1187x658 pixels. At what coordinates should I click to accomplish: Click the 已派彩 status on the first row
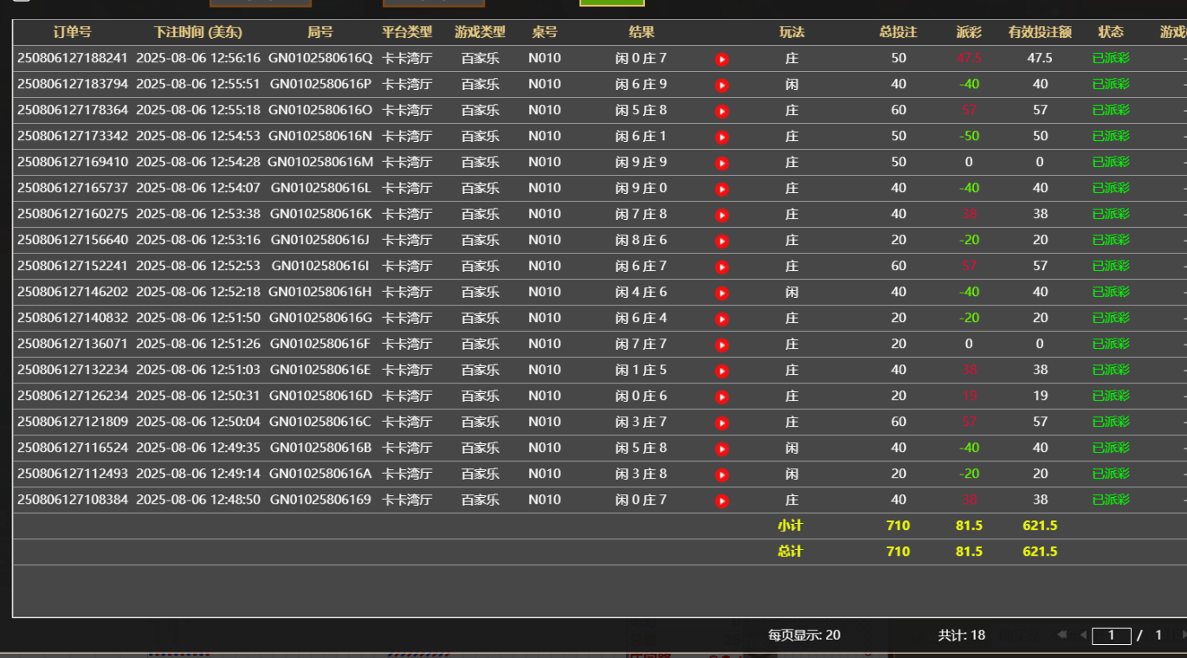click(x=1111, y=58)
